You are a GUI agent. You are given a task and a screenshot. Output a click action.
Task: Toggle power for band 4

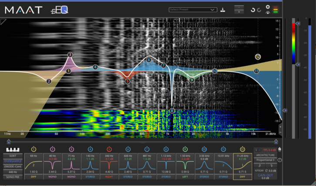(x=90, y=149)
